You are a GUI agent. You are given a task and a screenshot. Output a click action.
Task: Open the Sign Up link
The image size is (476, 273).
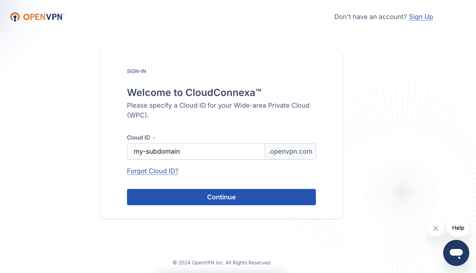tap(421, 17)
